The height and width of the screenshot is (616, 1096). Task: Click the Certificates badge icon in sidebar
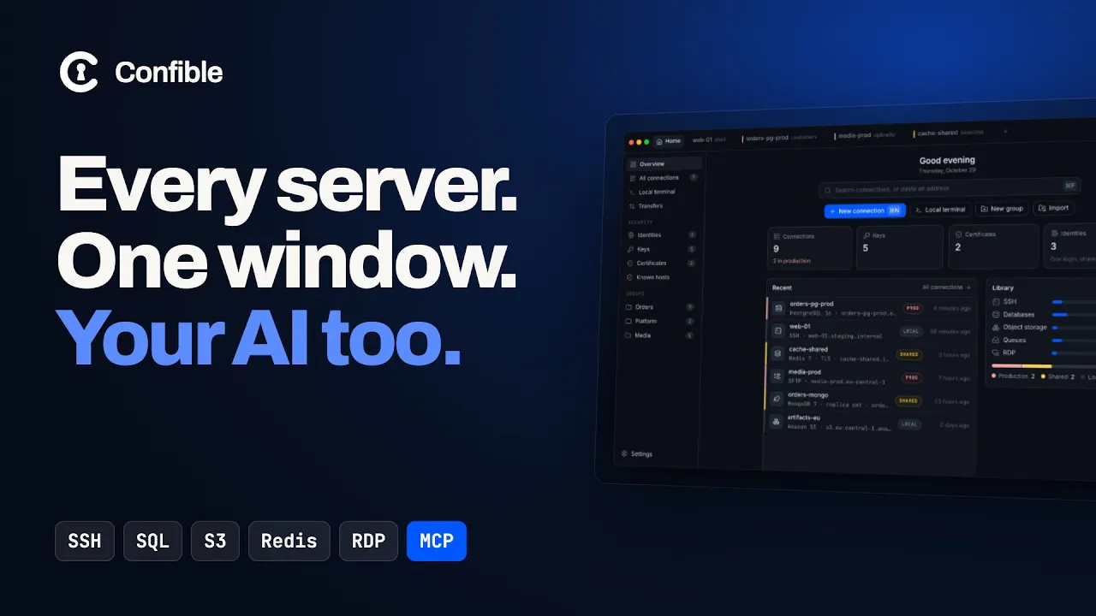pyautogui.click(x=631, y=263)
